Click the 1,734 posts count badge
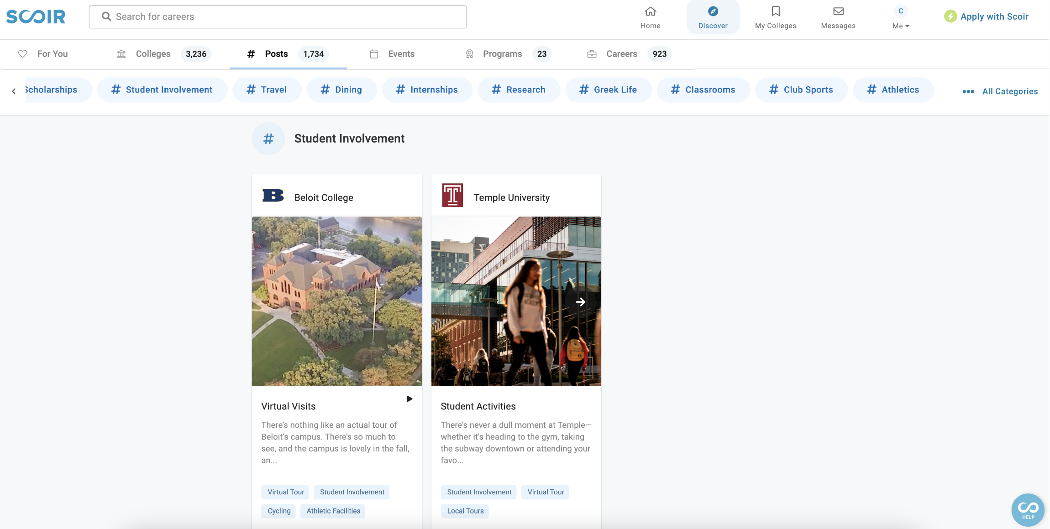This screenshot has height=529, width=1050. [x=313, y=54]
